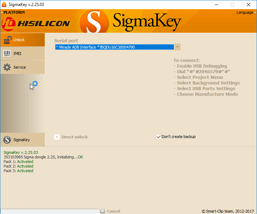Click the Dial *#*#2846579#*#* instruction
The image size is (257, 214).
[x=202, y=71]
